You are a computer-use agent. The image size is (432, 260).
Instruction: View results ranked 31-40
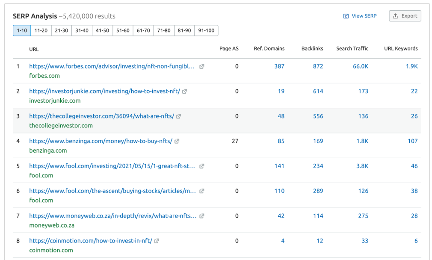coord(82,30)
